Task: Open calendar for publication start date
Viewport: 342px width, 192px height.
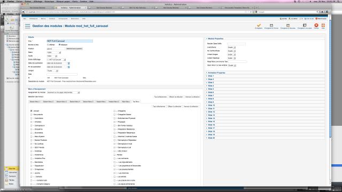Action: [69, 63]
